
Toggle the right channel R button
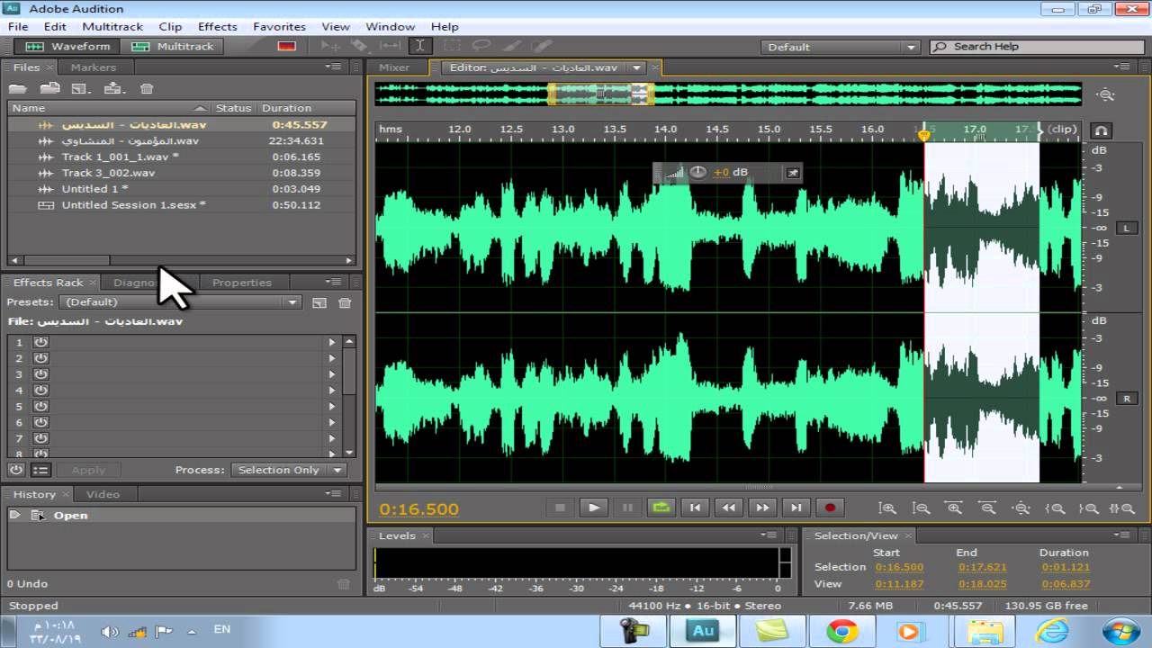[x=1126, y=399]
